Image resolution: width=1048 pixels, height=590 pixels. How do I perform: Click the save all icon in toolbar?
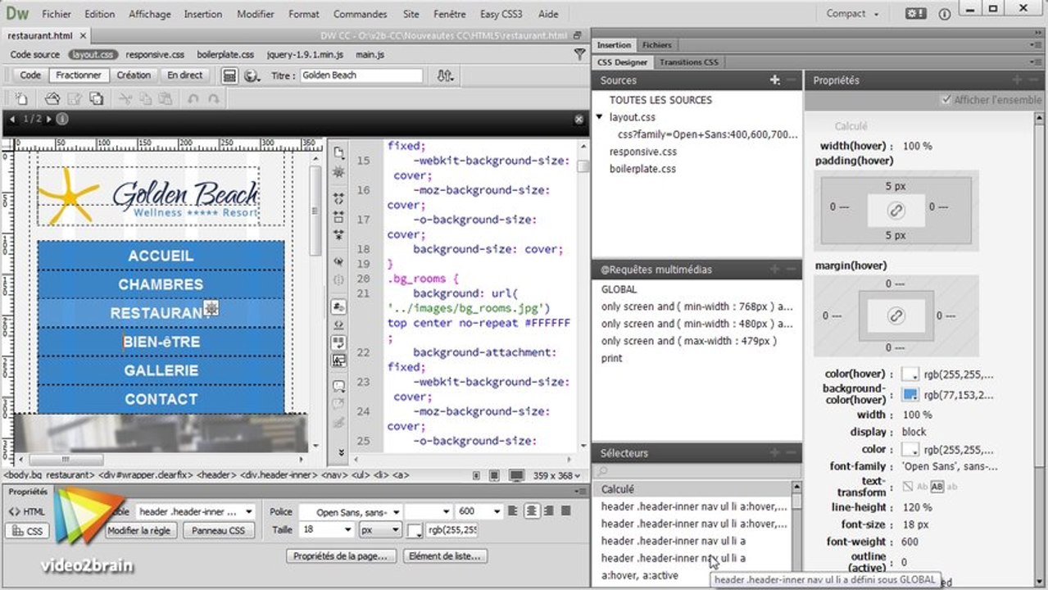click(x=96, y=98)
